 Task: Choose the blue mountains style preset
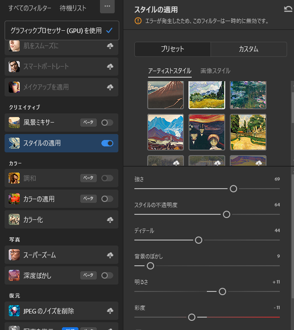(x=166, y=132)
